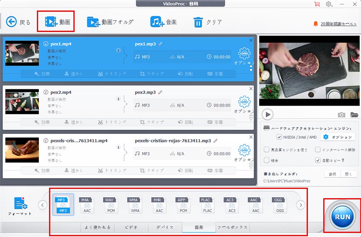
Task: Rename output pex2.mp3 with the pencil icon
Action: click(x=161, y=92)
